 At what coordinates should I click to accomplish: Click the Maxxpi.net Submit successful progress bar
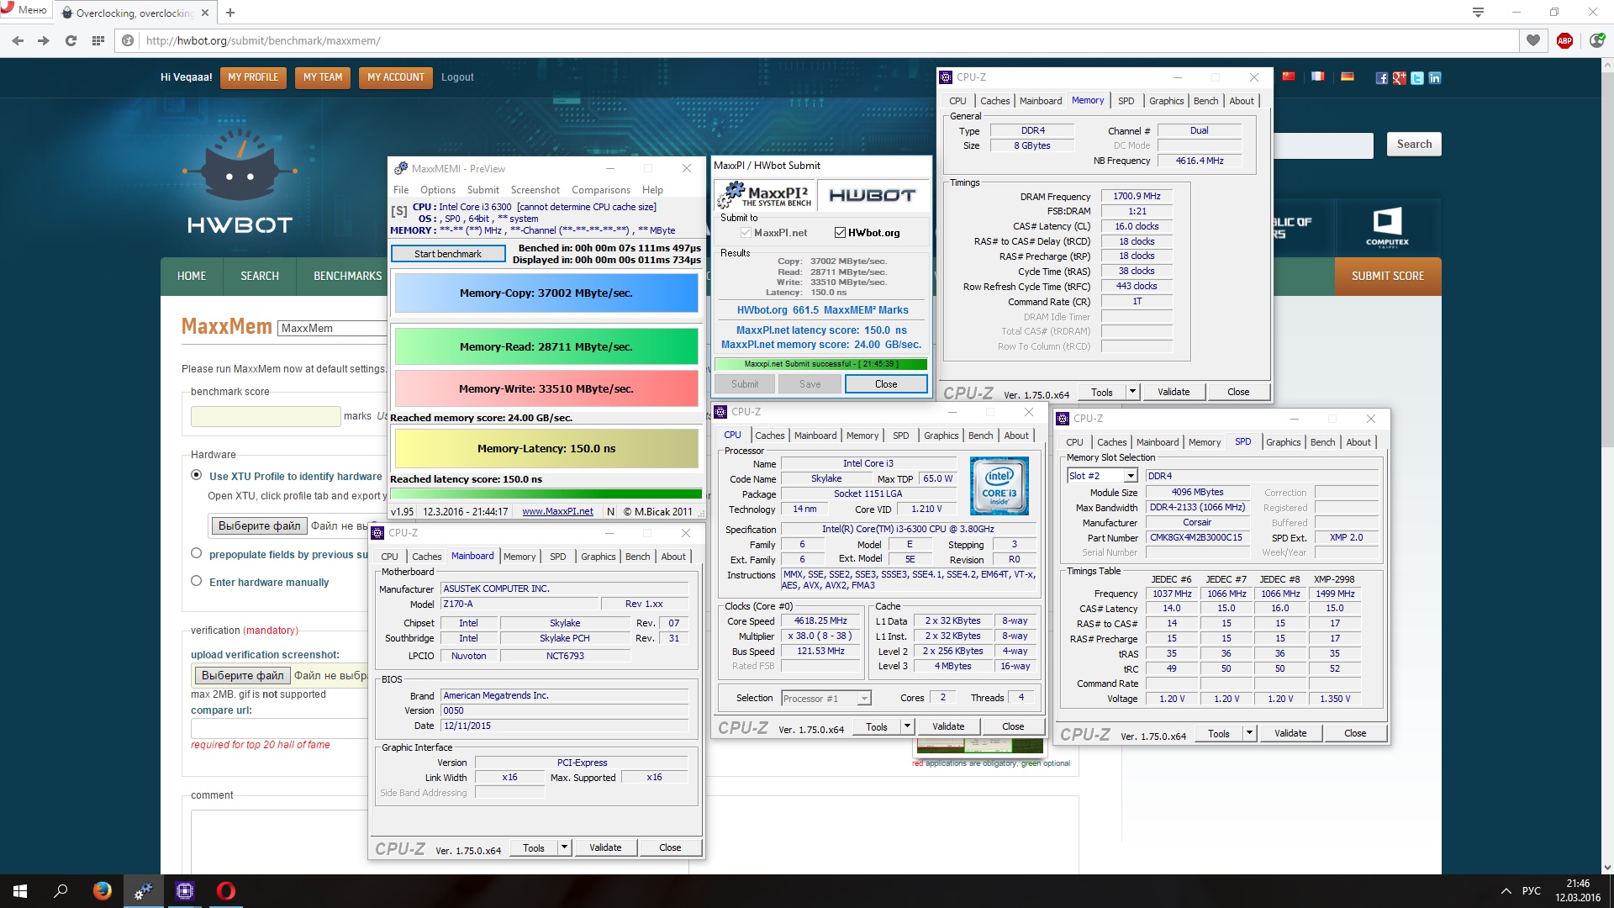point(820,364)
